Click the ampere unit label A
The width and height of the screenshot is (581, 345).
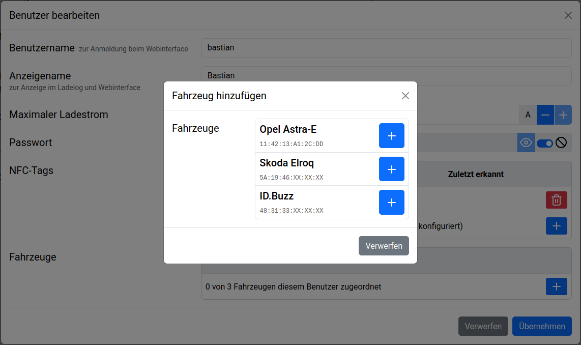528,115
